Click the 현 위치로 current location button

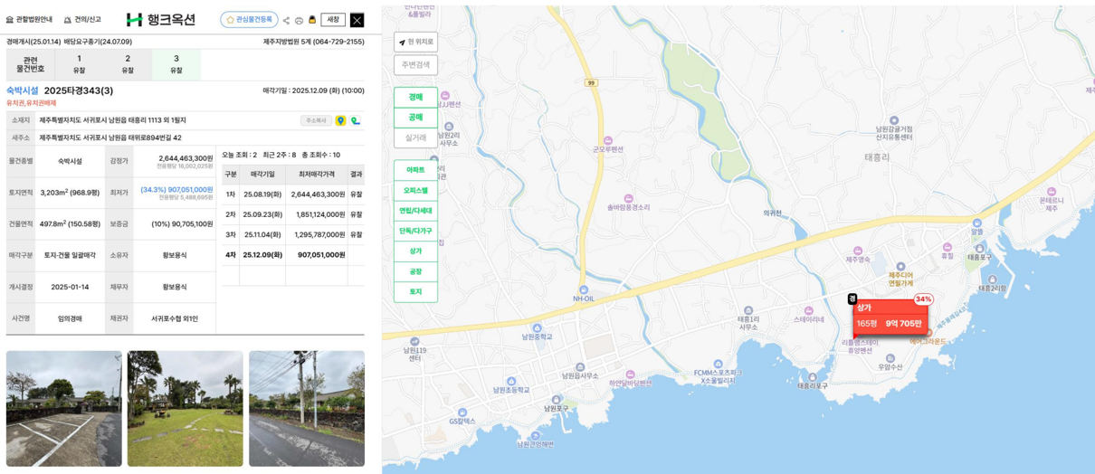415,42
